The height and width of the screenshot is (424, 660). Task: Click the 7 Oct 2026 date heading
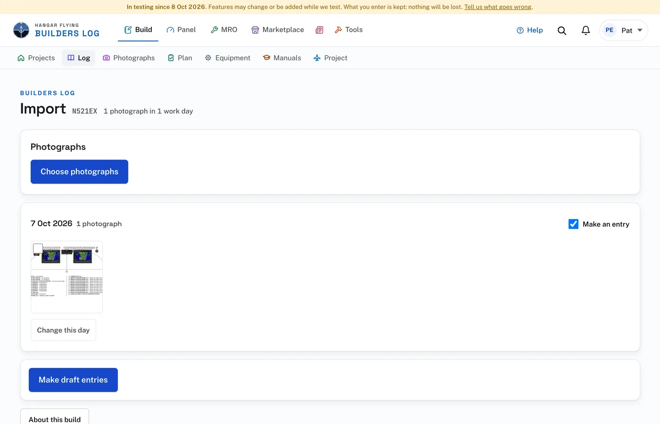[51, 223]
